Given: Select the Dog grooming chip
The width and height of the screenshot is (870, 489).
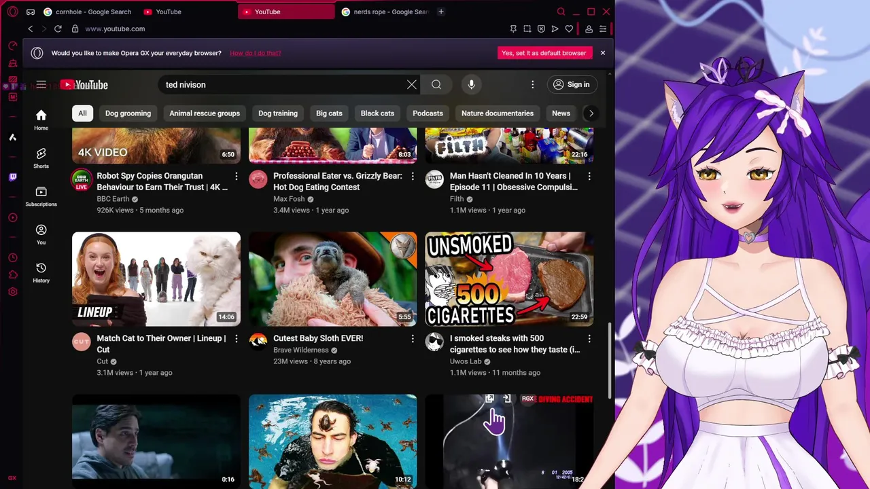Looking at the screenshot, I should click(128, 113).
